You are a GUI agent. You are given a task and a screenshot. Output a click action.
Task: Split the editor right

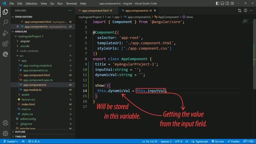(245, 10)
